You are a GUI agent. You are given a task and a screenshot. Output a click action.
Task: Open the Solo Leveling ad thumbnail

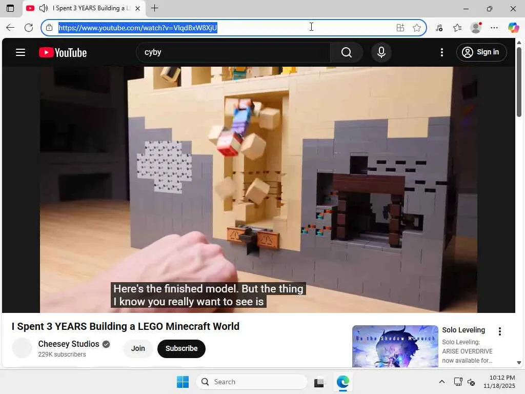(395, 346)
